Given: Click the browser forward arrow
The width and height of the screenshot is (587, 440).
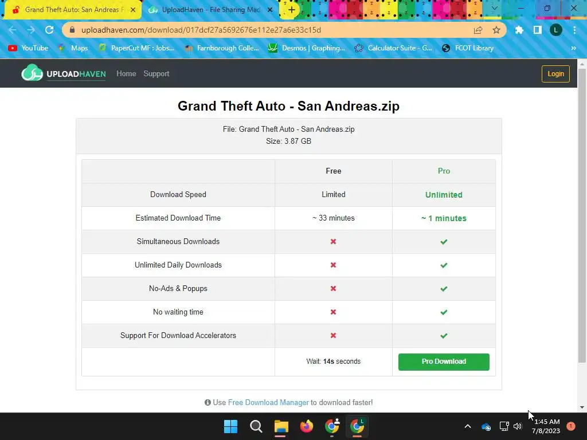Looking at the screenshot, I should tap(31, 30).
